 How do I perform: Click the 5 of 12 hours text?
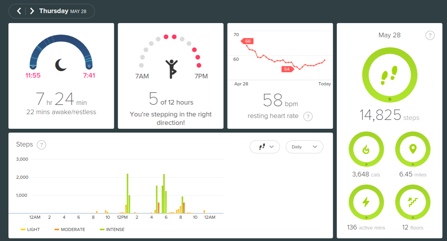coord(171,99)
